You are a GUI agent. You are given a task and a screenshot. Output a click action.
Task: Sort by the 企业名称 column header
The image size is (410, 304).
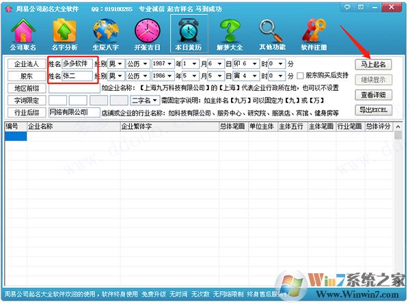point(74,126)
